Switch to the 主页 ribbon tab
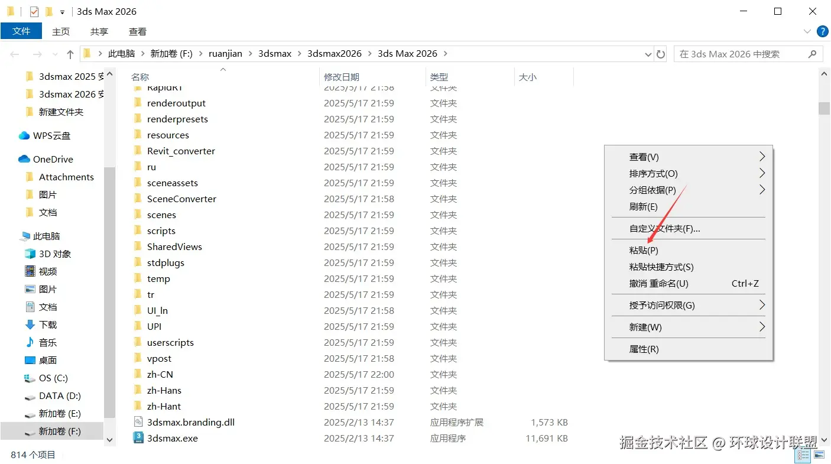Viewport: 831px width, 464px height. 61,31
